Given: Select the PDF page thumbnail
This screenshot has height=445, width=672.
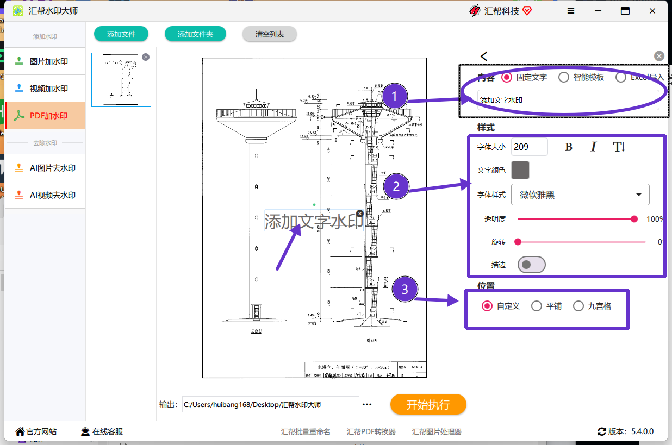Looking at the screenshot, I should click(x=121, y=79).
